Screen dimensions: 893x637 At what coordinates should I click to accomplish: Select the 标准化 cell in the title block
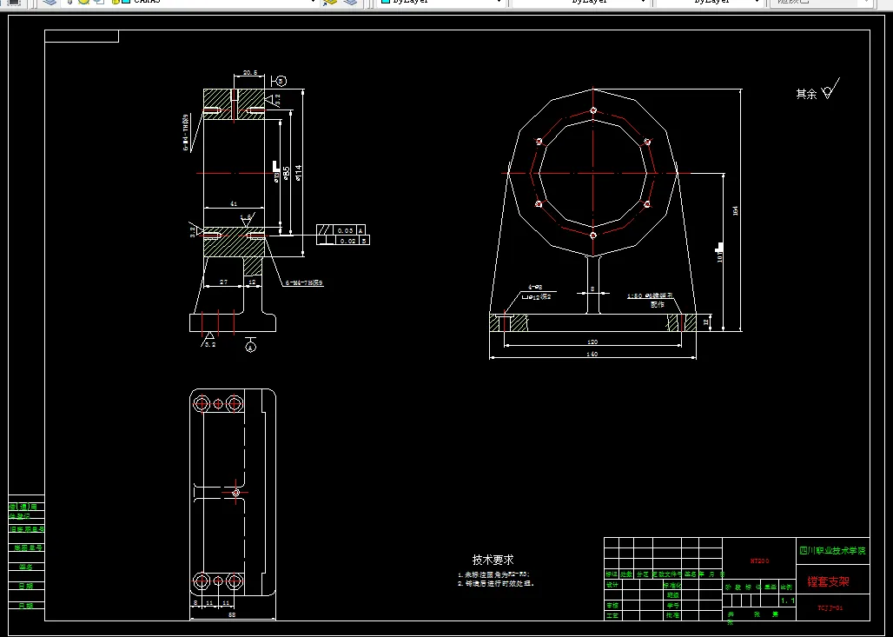tap(672, 585)
